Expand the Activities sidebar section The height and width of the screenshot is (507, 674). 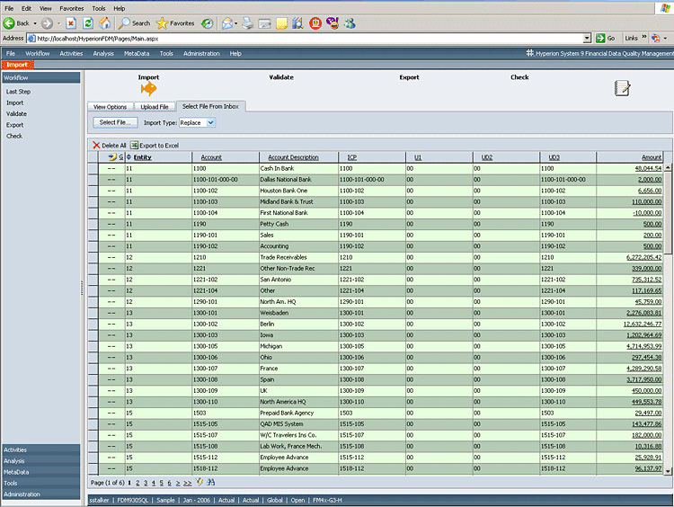click(40, 449)
